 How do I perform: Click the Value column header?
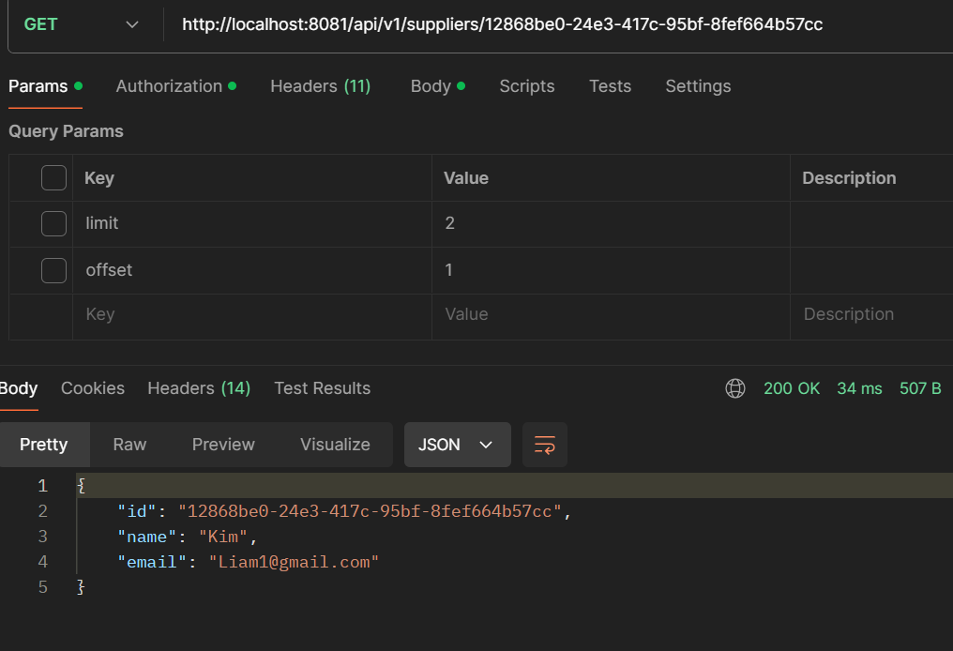[x=466, y=178]
